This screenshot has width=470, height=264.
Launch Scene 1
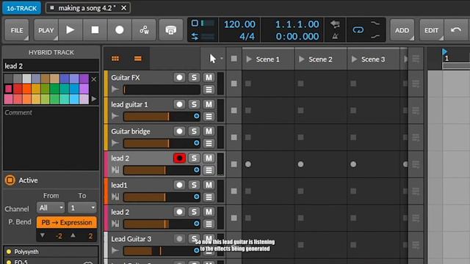click(x=249, y=59)
